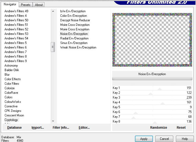The width and height of the screenshot is (196, 142).
Task: Click the category list scroll up arrow
Action: (x=53, y=11)
